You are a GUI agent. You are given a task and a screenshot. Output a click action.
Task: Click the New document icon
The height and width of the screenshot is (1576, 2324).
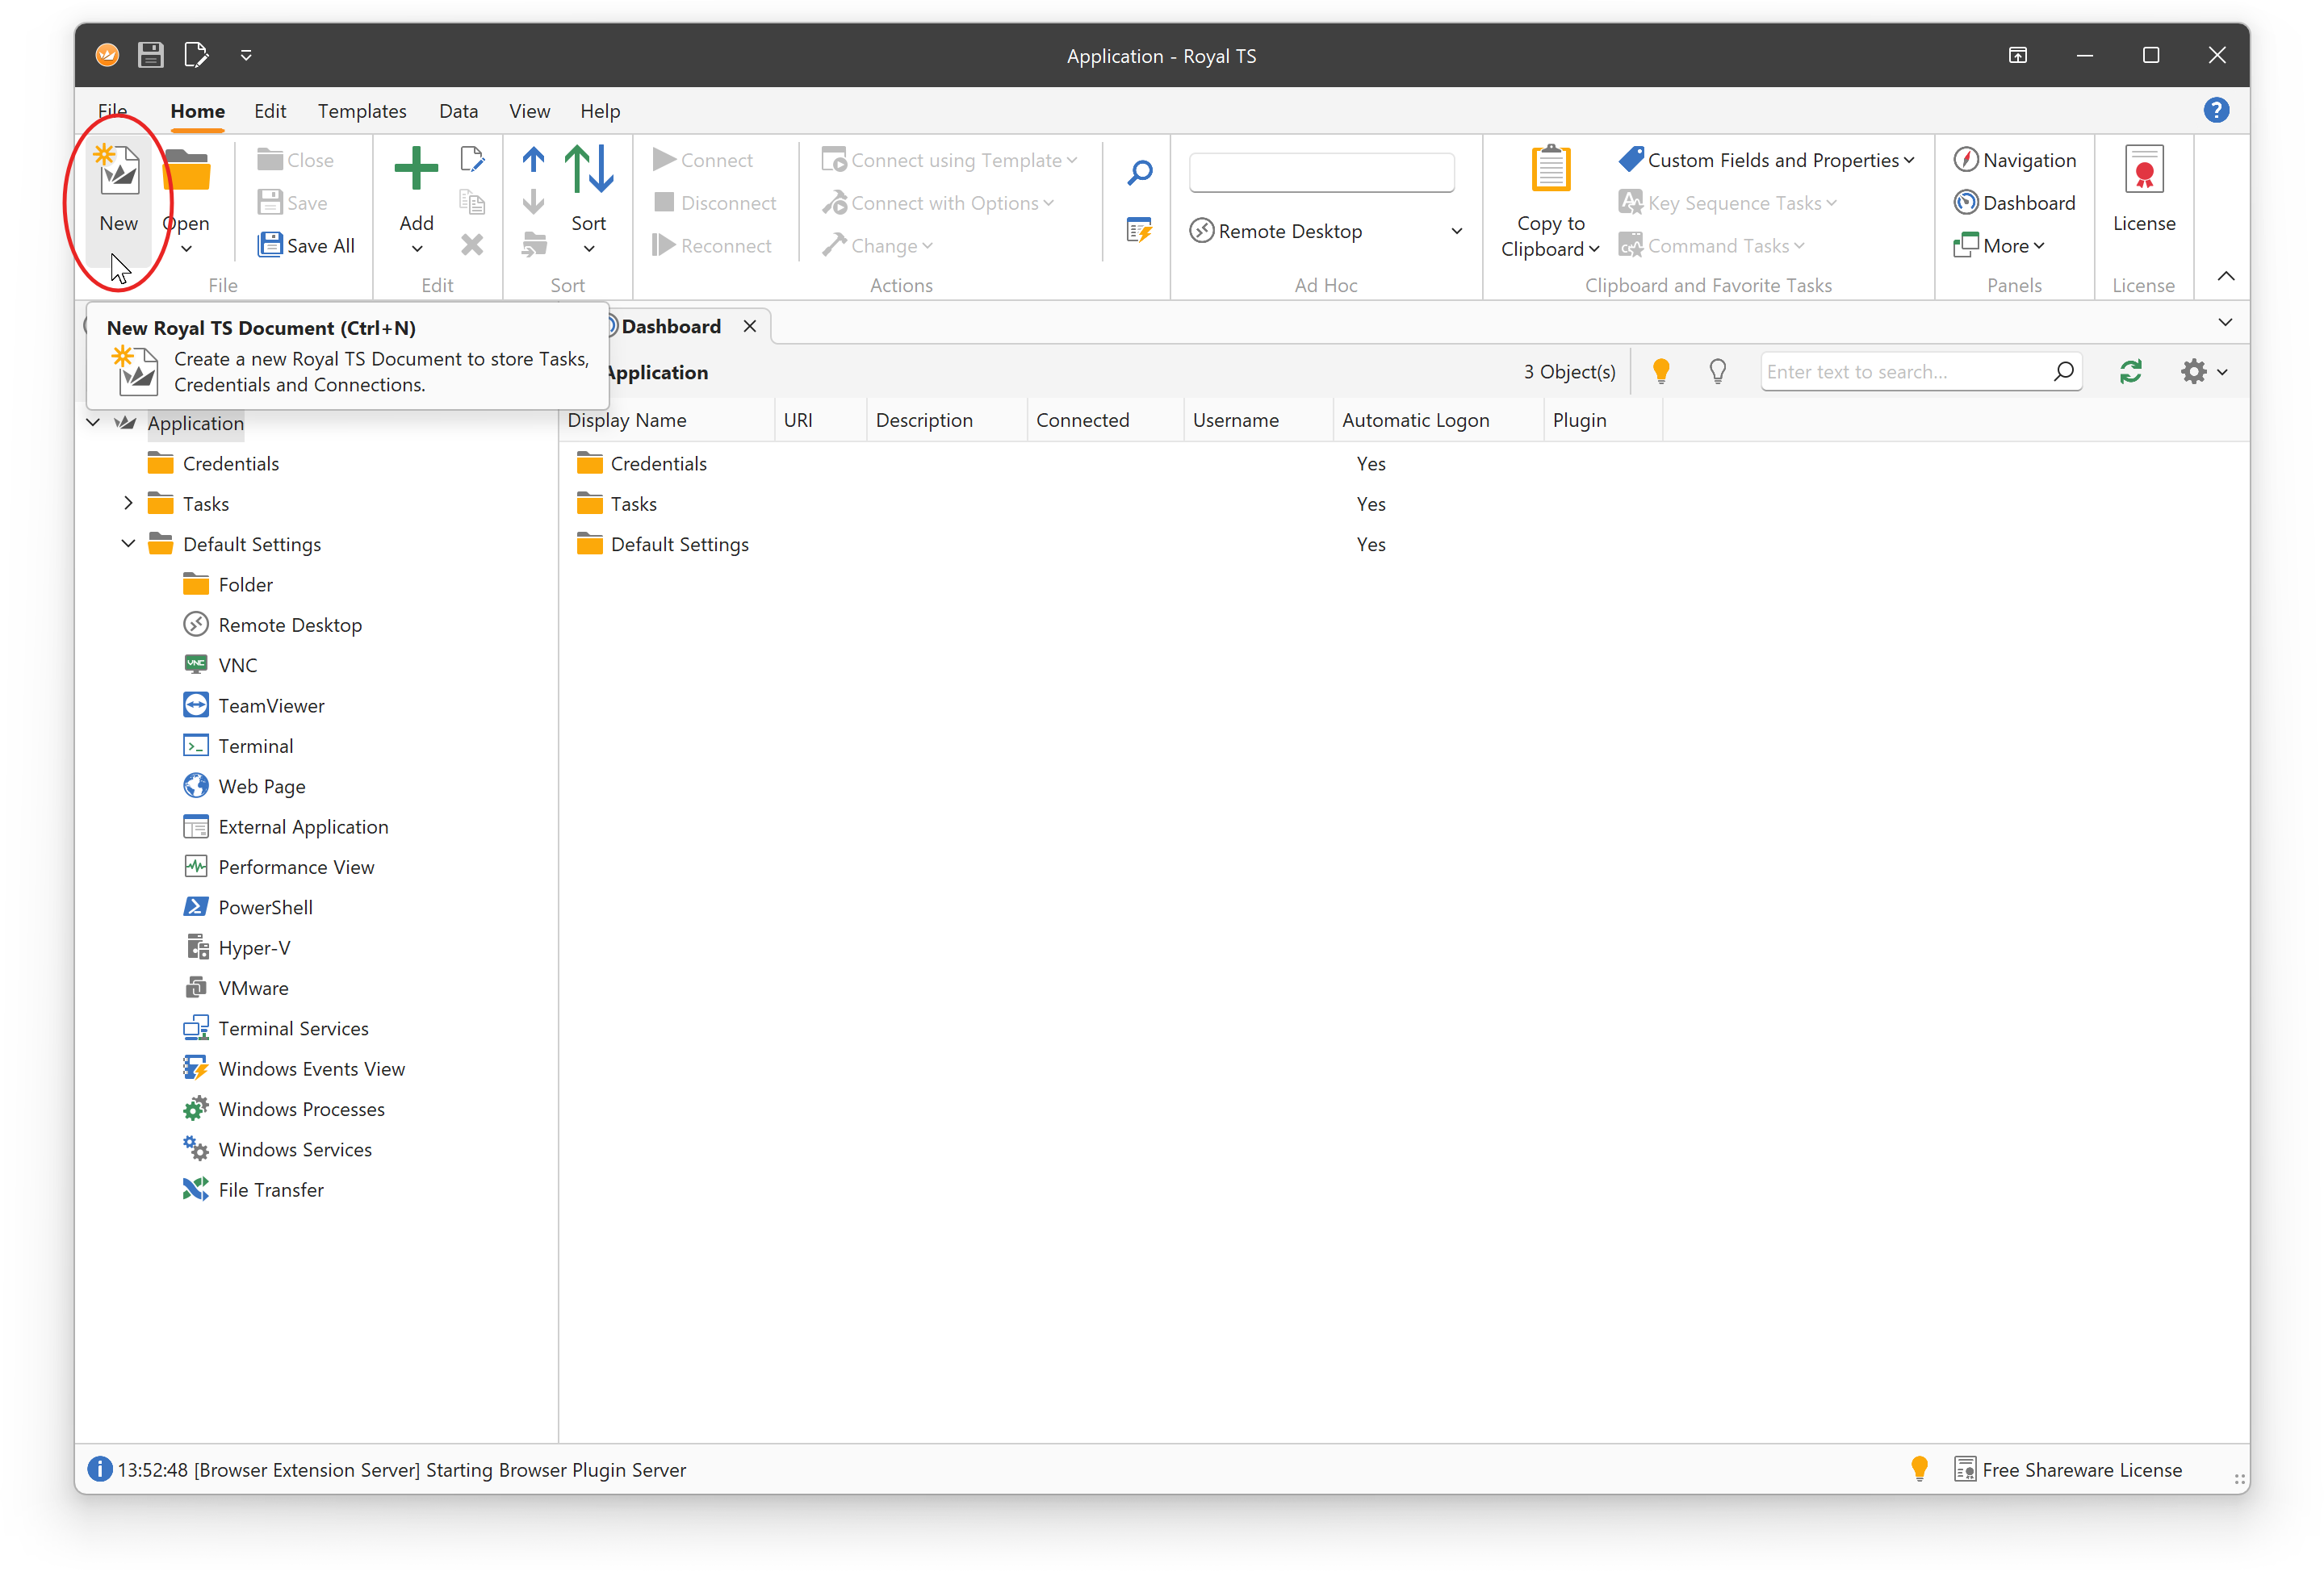119,172
